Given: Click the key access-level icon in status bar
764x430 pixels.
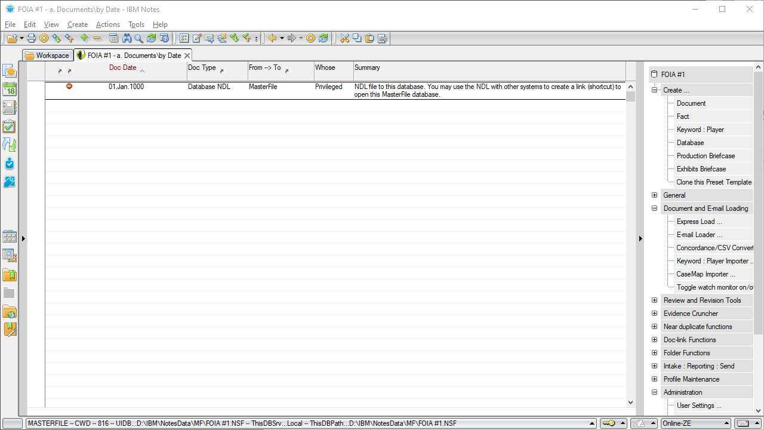Looking at the screenshot, I should click(609, 423).
